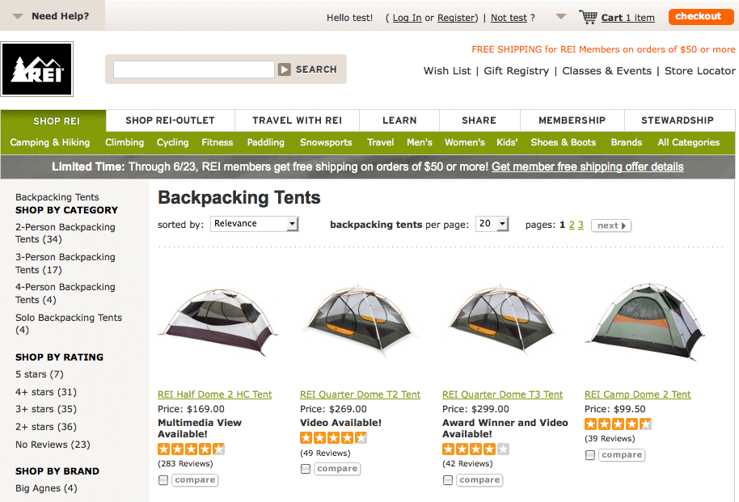Click the REI Quarter Dome T3 star rating

475,449
